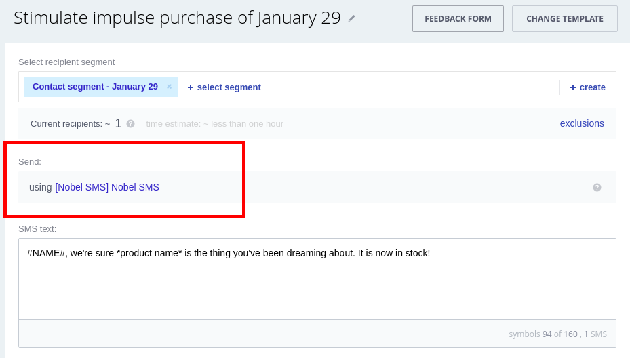The width and height of the screenshot is (630, 358).
Task: Click the "SMS text:" label
Action: 37,229
